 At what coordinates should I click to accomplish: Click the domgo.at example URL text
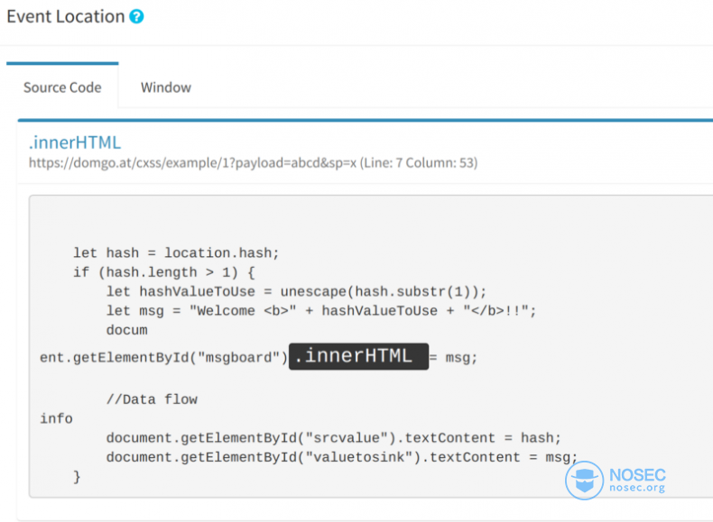pyautogui.click(x=192, y=162)
